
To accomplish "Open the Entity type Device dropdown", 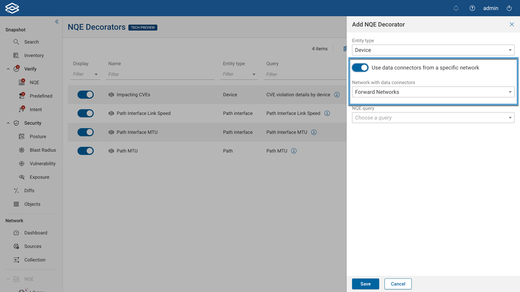I will click(x=433, y=50).
